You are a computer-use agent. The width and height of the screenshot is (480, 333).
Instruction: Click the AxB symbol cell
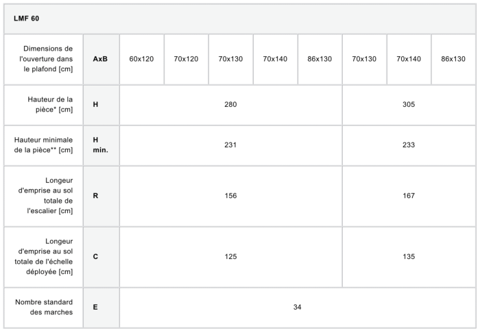[100, 59]
